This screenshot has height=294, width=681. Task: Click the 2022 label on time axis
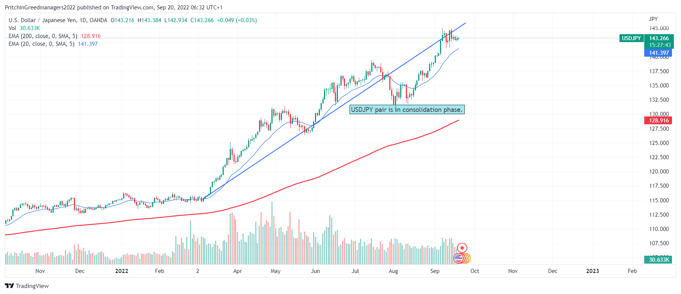(121, 271)
